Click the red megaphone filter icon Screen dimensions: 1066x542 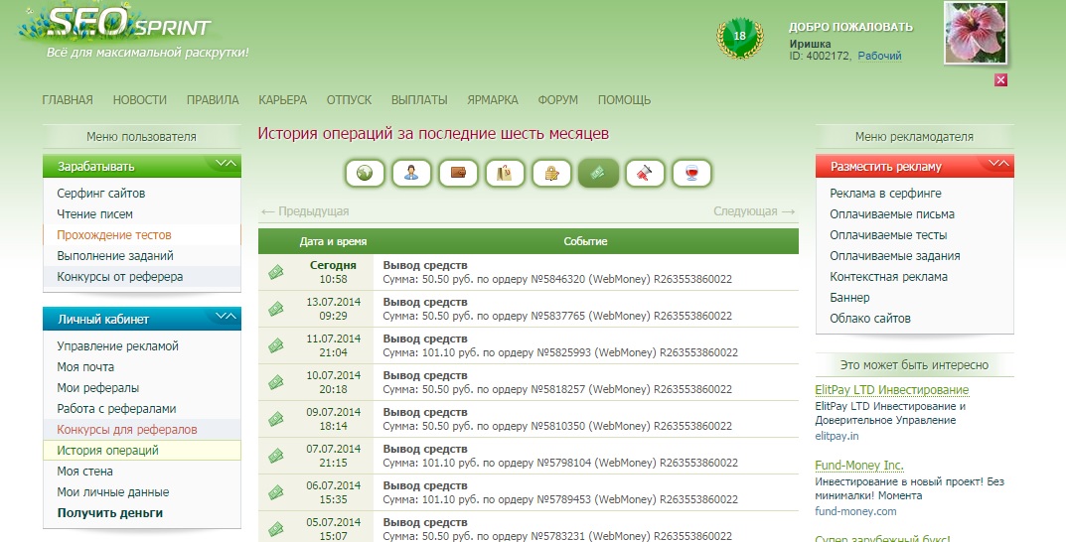pos(645,173)
